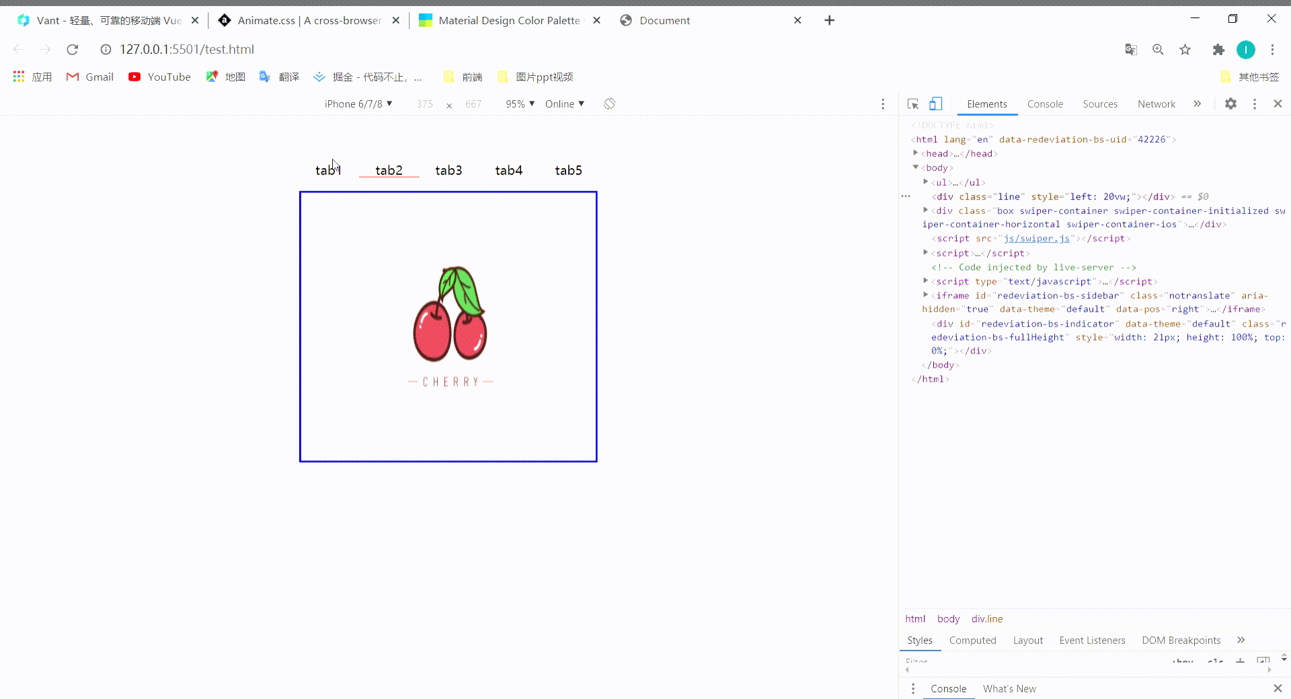The width and height of the screenshot is (1291, 699).
Task: Open the What's New drawer tab
Action: click(1009, 689)
